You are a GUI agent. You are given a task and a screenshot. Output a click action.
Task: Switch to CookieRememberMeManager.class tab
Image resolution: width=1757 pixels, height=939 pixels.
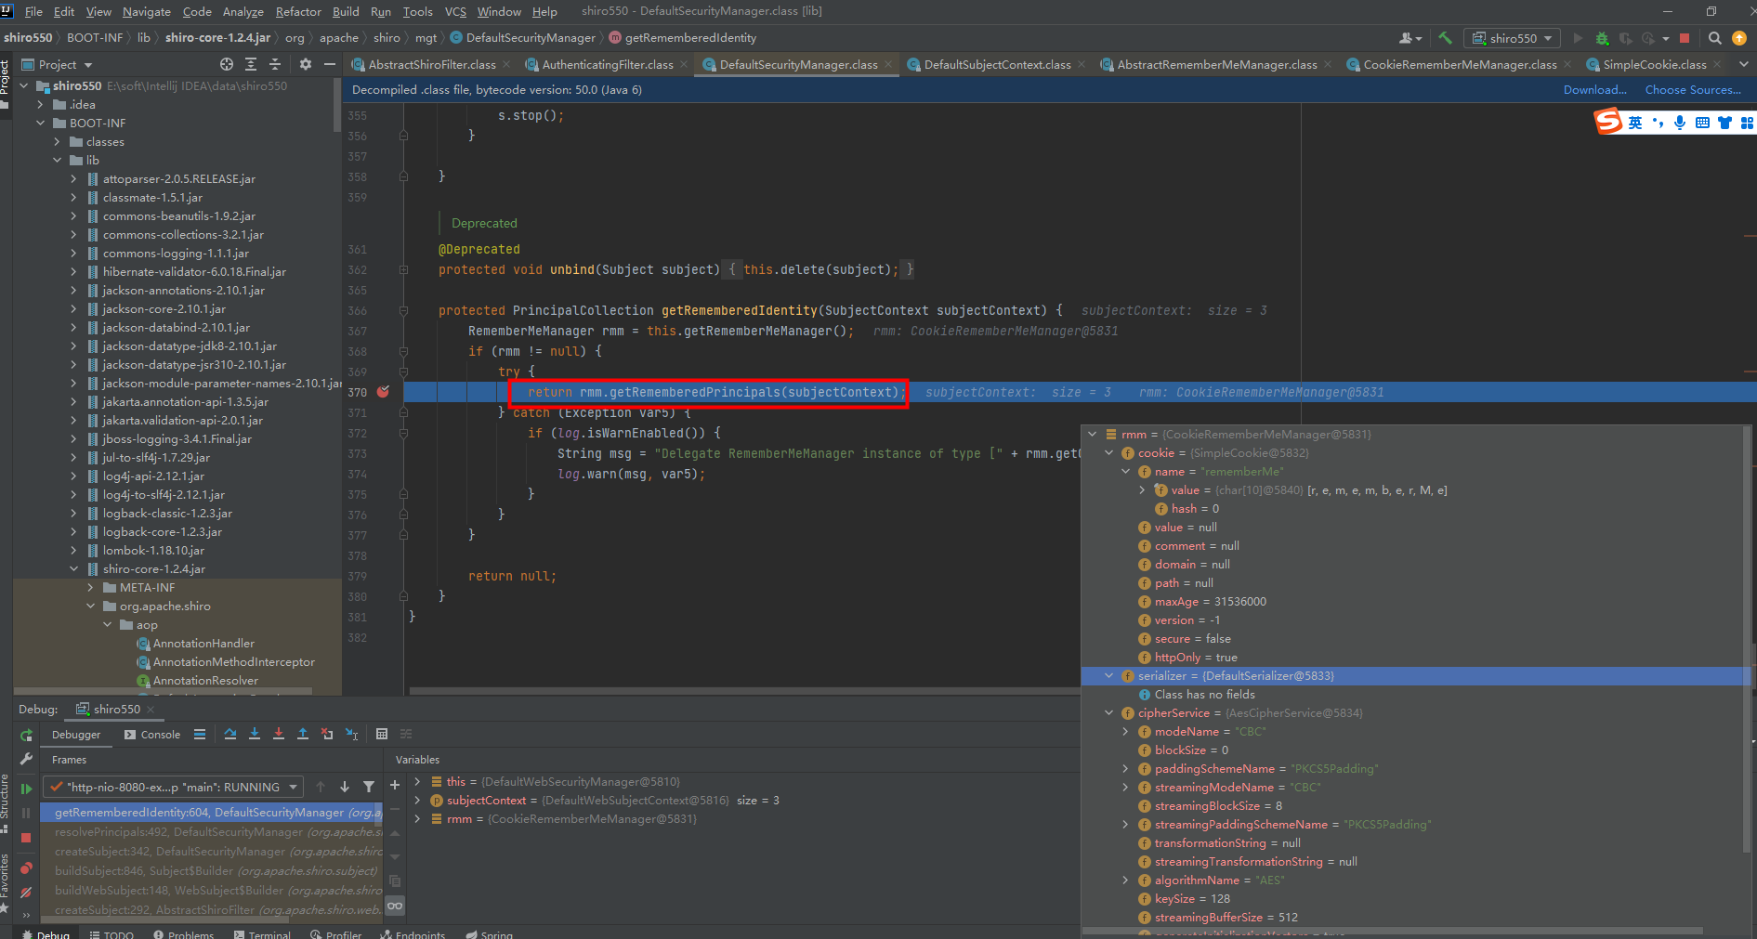click(1460, 64)
